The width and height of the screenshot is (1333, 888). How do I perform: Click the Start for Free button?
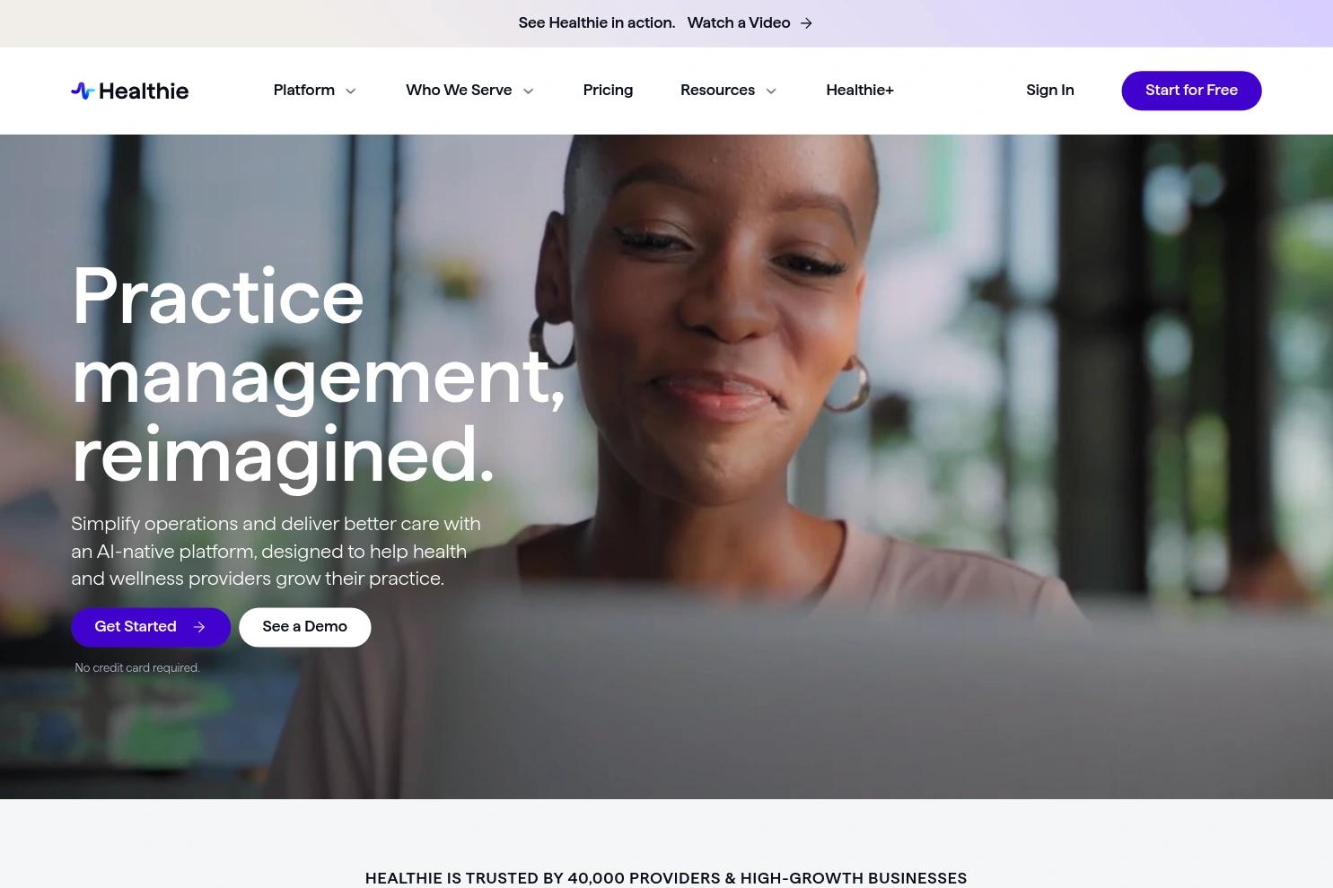[x=1191, y=91]
